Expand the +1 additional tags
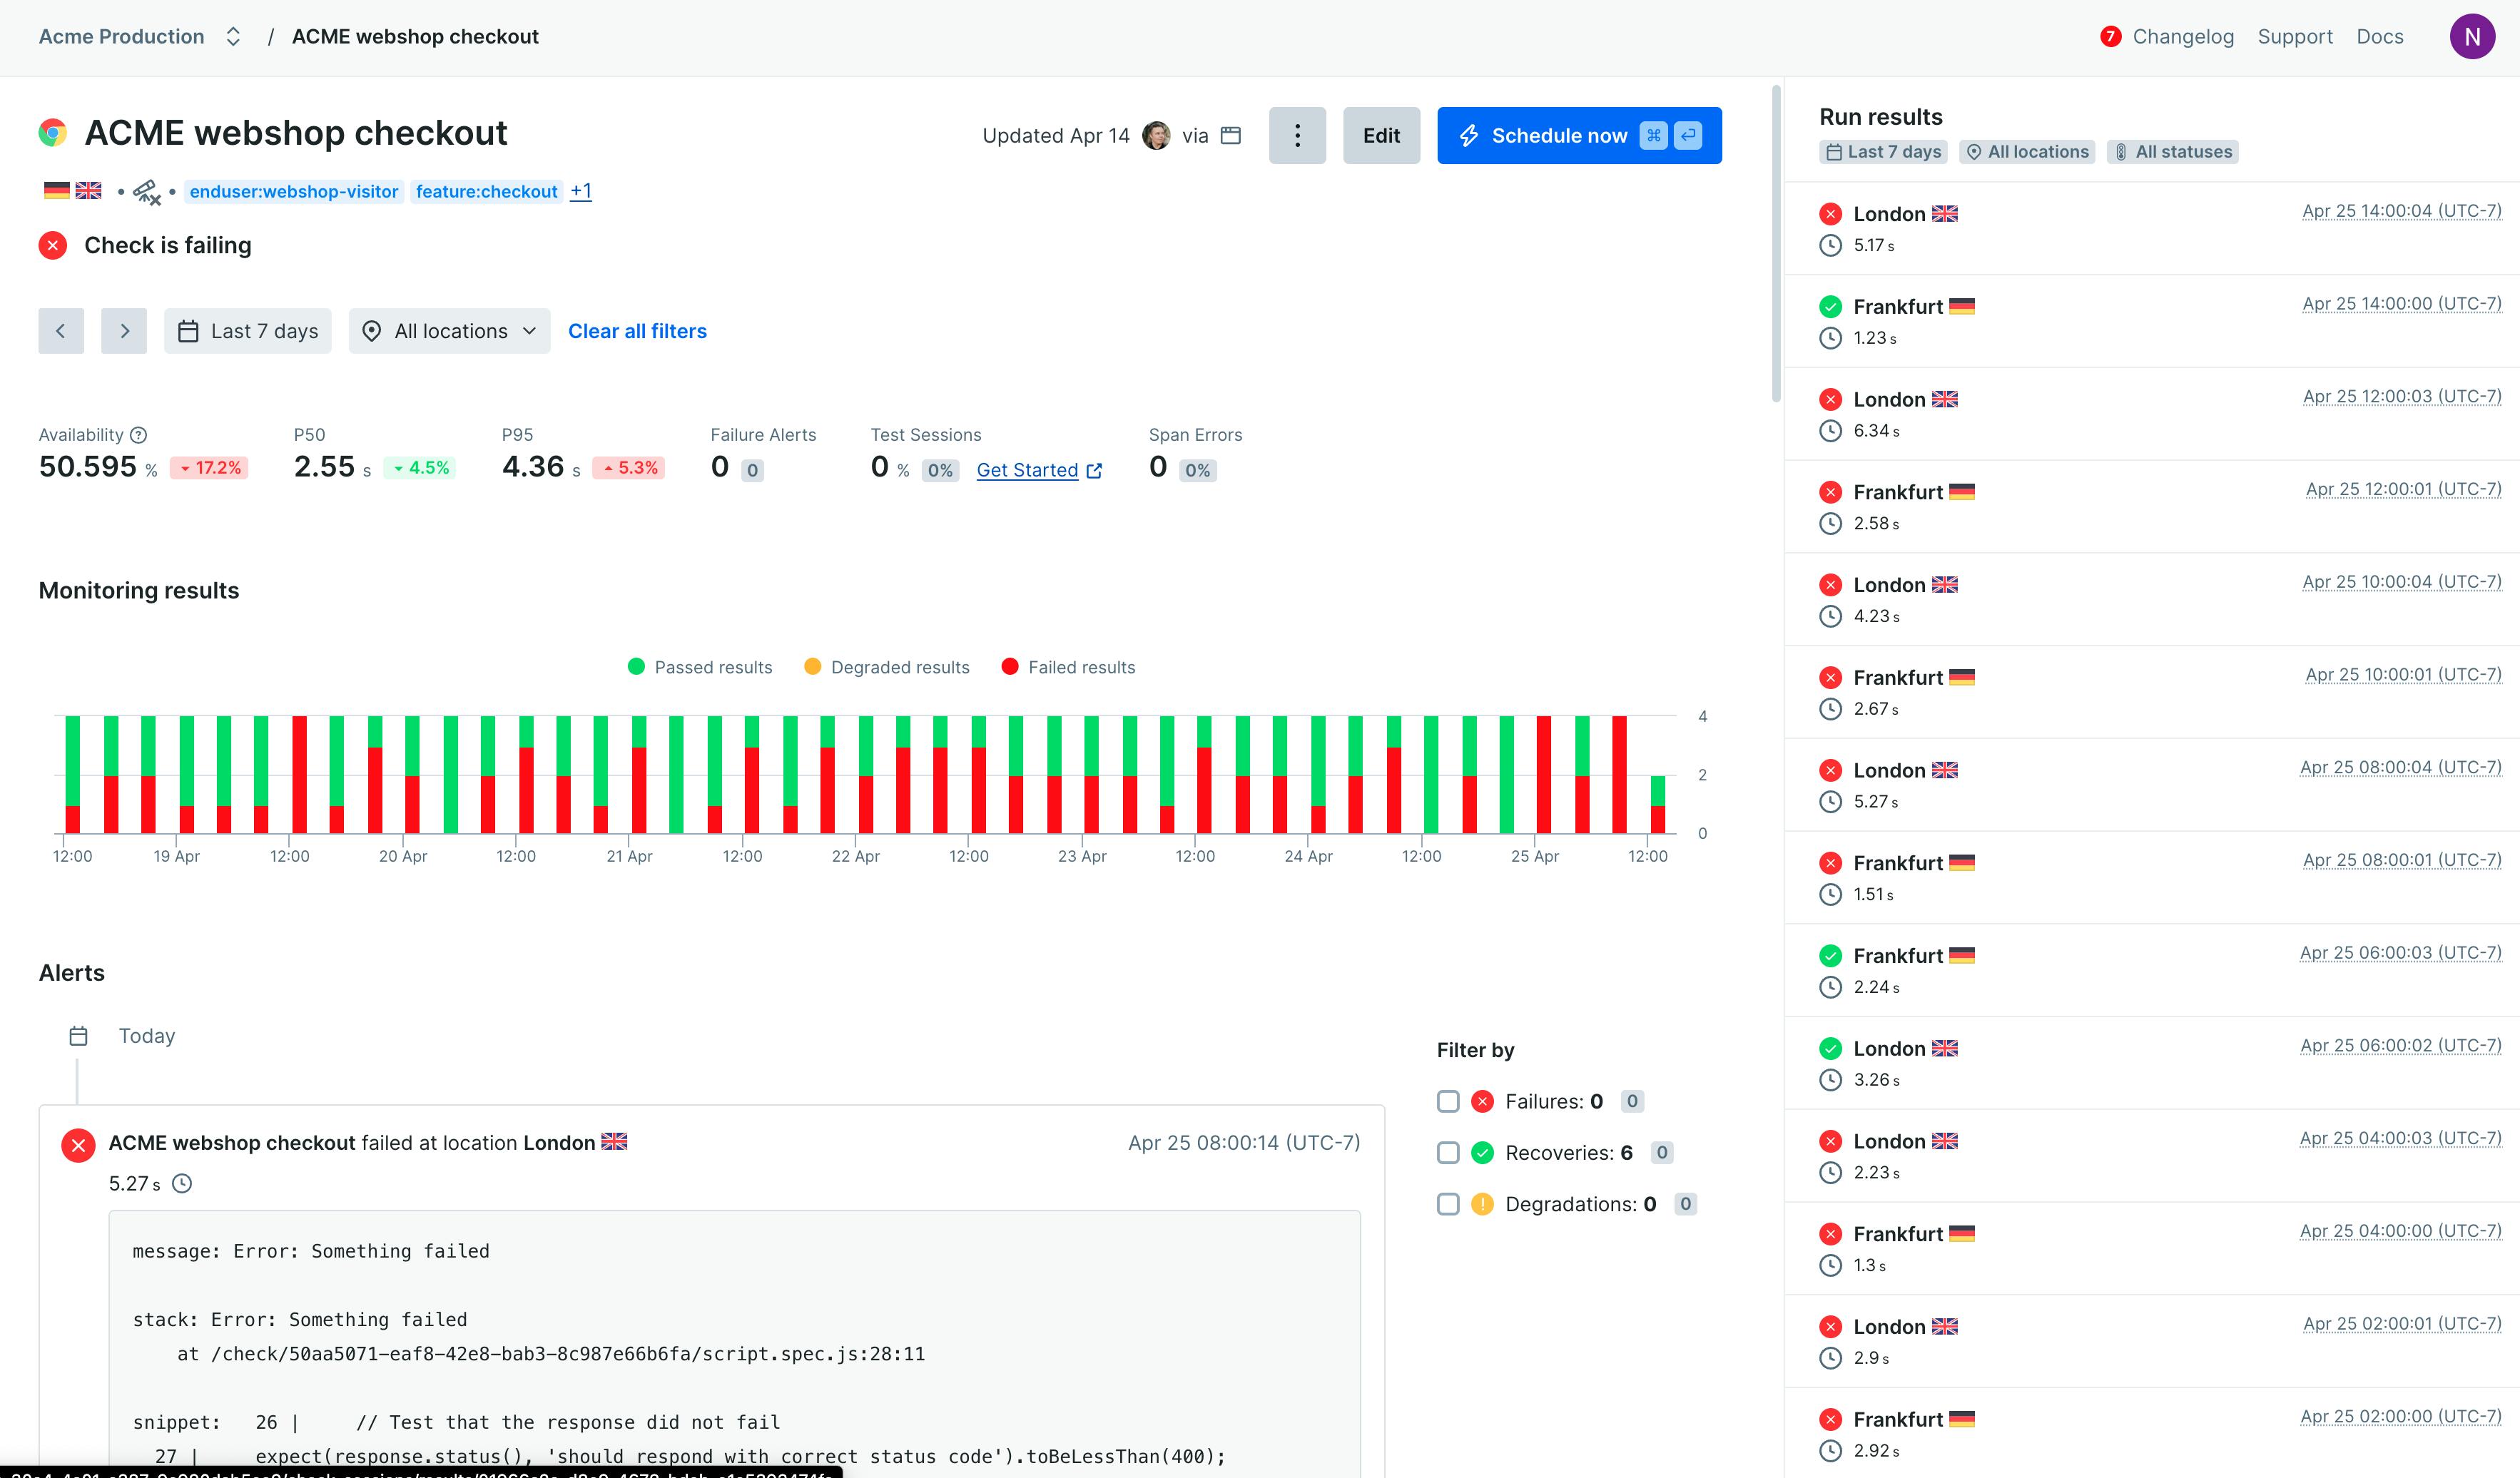Image resolution: width=2520 pixels, height=1478 pixels. coord(581,191)
